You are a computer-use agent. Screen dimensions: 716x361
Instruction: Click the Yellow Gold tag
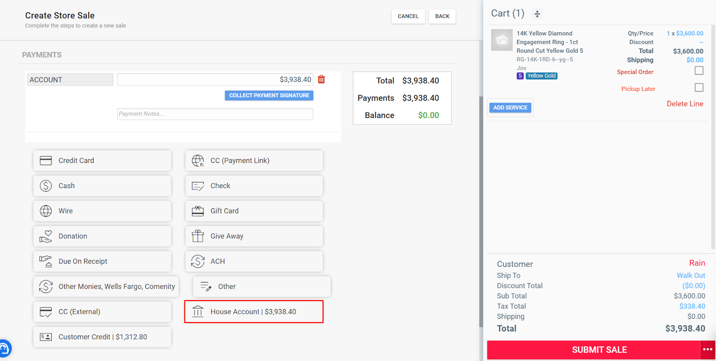[x=541, y=76]
